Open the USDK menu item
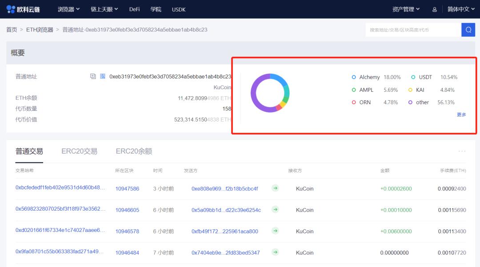This screenshot has height=267, width=480. [x=179, y=9]
